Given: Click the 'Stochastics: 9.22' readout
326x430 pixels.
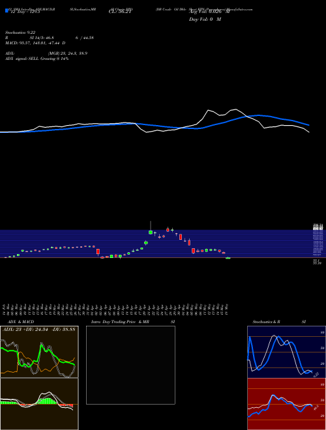Looking at the screenshot, I should coord(20,33).
